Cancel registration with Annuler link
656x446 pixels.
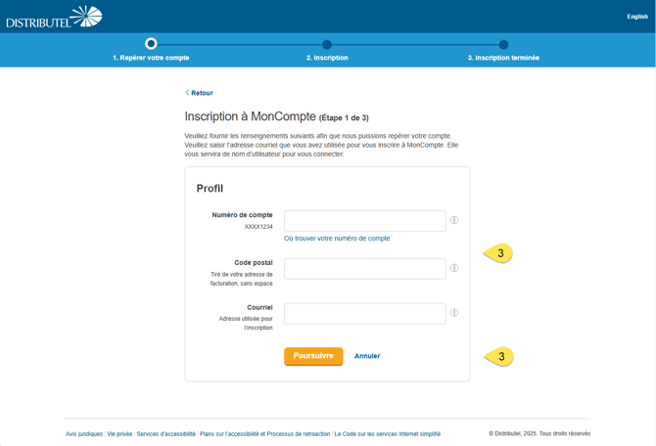pos(367,356)
